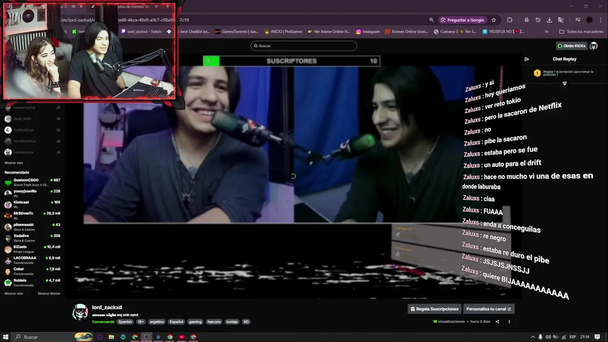This screenshot has width=608, height=342.
Task: Select the argetino tag
Action: (157, 322)
